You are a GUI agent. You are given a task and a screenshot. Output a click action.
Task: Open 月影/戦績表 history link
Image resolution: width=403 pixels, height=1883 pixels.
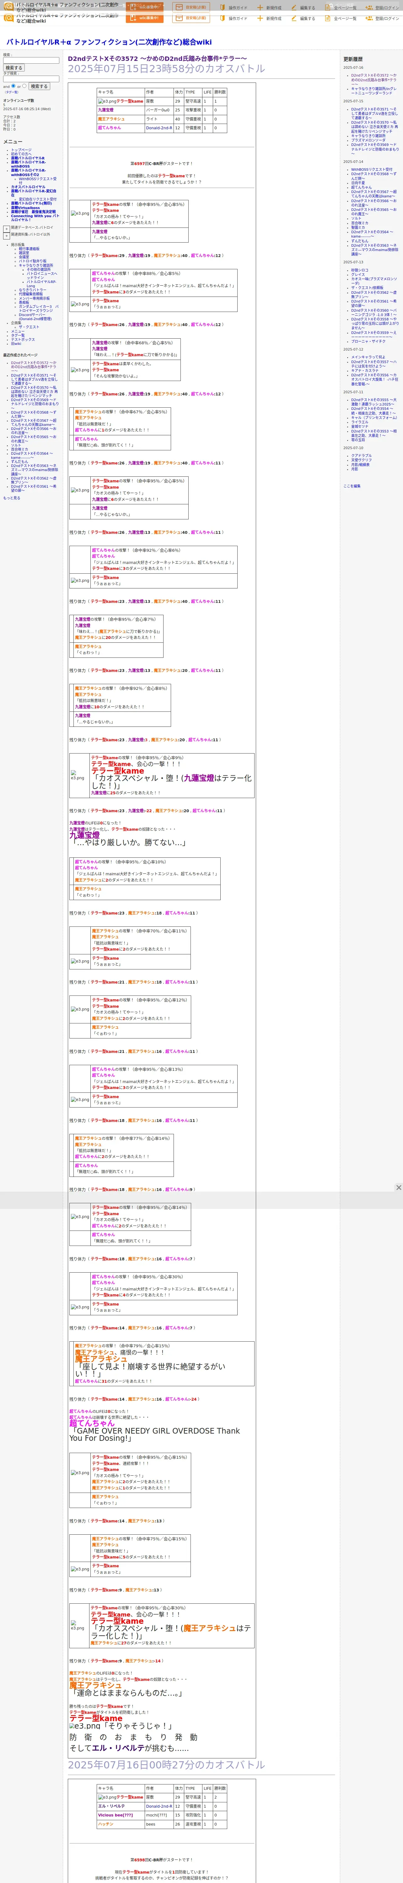(x=361, y=465)
